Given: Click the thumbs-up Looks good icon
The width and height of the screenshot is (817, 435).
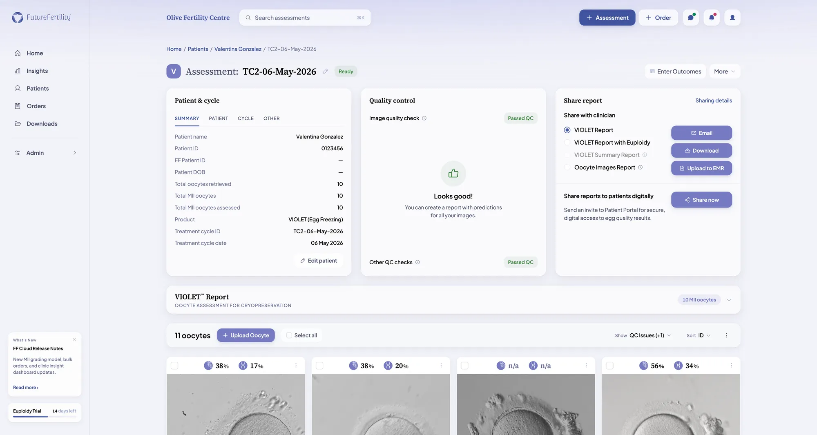Looking at the screenshot, I should pos(453,173).
